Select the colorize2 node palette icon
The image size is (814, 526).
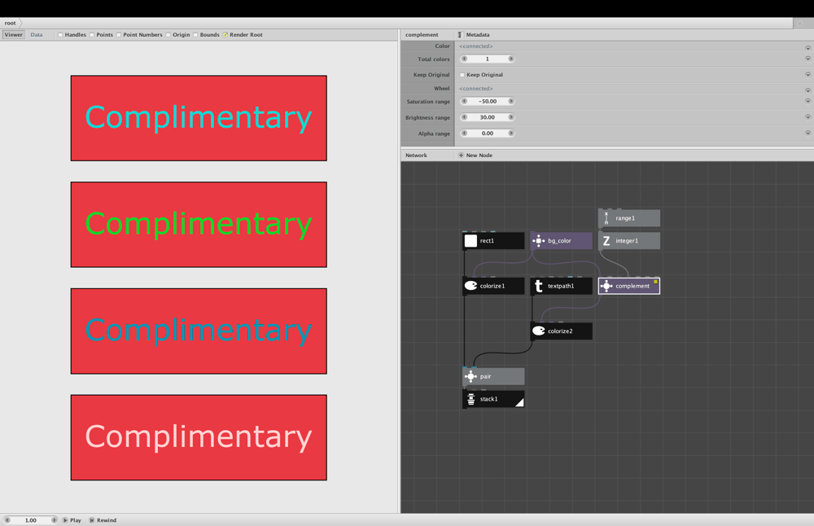pyautogui.click(x=538, y=331)
